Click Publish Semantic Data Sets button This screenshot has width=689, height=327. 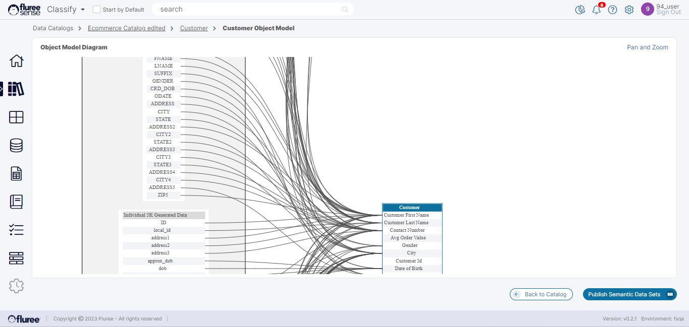[x=629, y=294]
